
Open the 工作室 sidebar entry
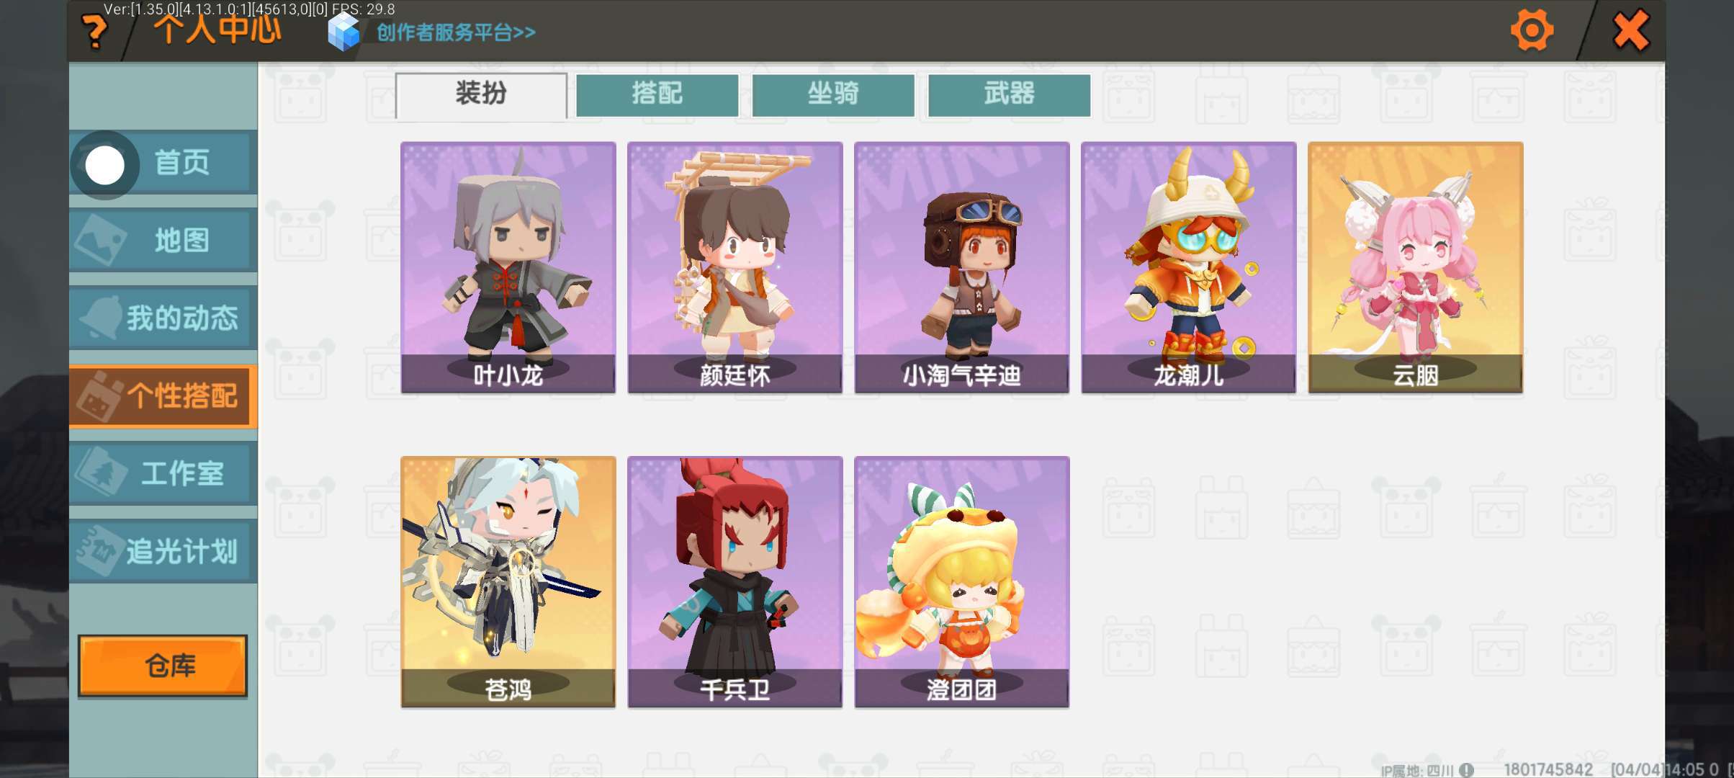tap(163, 473)
